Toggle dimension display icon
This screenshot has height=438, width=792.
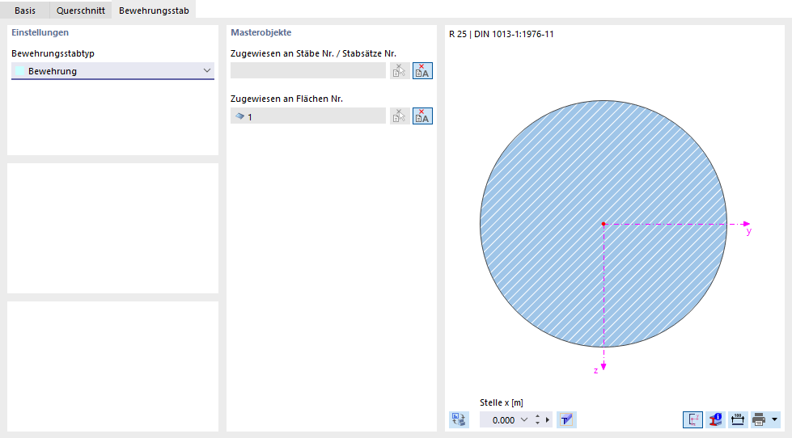[x=738, y=419]
